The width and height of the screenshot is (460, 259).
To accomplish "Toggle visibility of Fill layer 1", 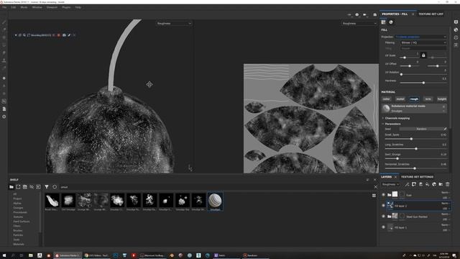I will (383, 227).
